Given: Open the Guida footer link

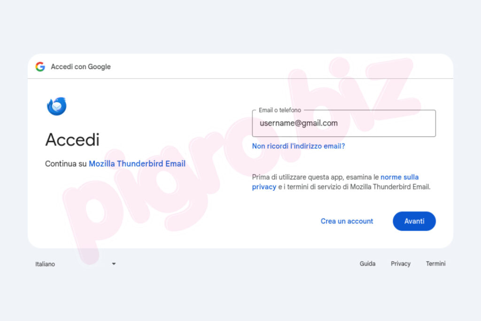Looking at the screenshot, I should pyautogui.click(x=367, y=264).
